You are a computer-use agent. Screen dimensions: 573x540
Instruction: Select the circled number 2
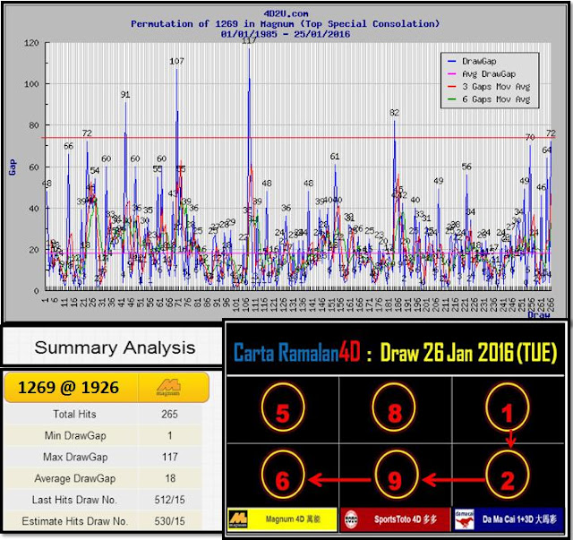(508, 476)
